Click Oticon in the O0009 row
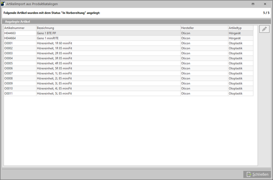Image resolution: width=273 pixels, height=180 pixels. coord(186,84)
